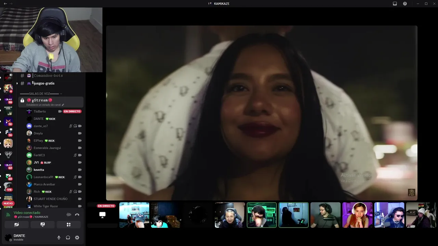438x246 pixels.
Task: Open the help question-mark icon
Action: point(405,3)
